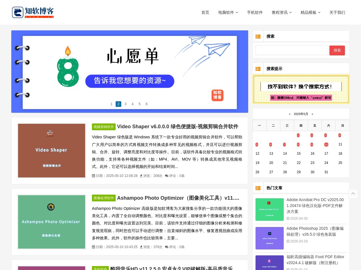This screenshot has height=270, width=361.
Task: Click the back-to-top arrow button
Action: click(353, 194)
